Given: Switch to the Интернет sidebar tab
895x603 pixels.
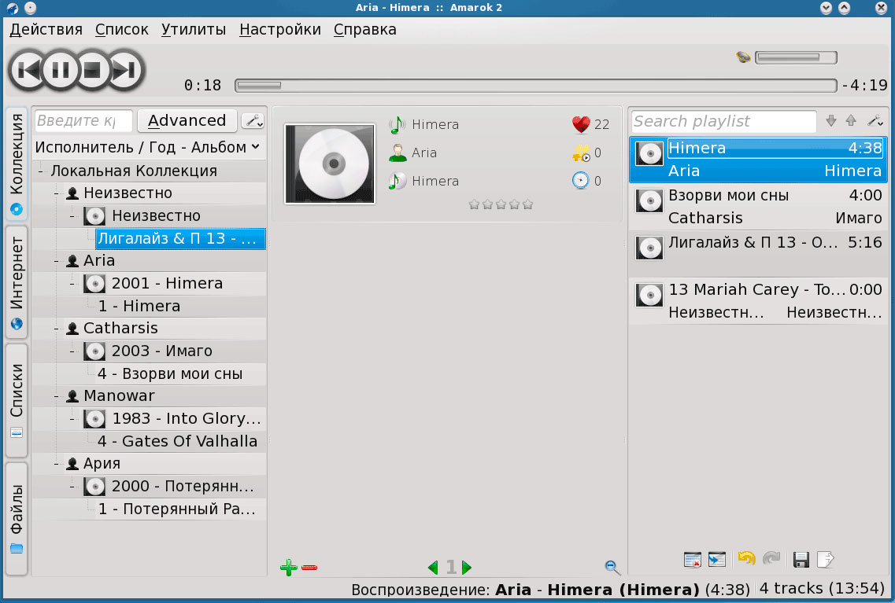Looking at the screenshot, I should [x=17, y=282].
